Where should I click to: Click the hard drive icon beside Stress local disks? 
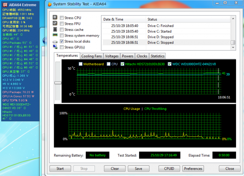point(55,42)
